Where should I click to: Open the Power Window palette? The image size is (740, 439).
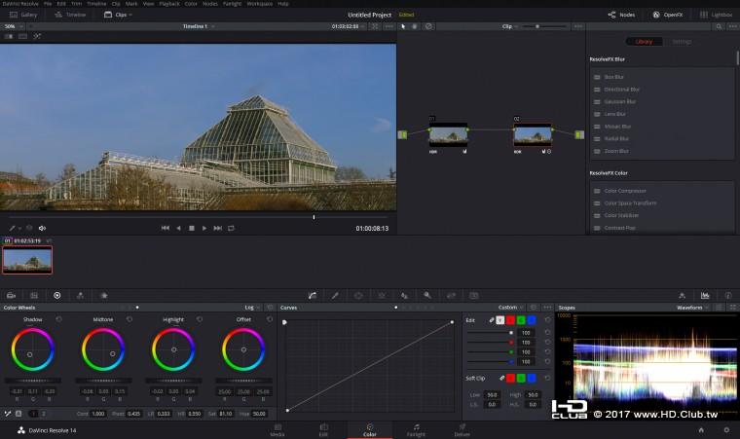[x=358, y=294]
